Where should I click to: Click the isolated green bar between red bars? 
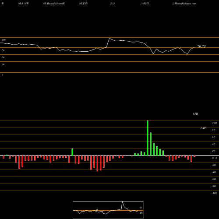click(x=72, y=152)
